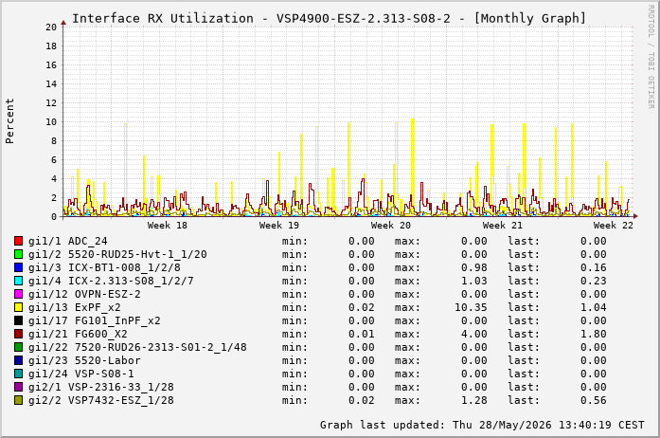Click the 10 y-axis tick label

(x=51, y=122)
